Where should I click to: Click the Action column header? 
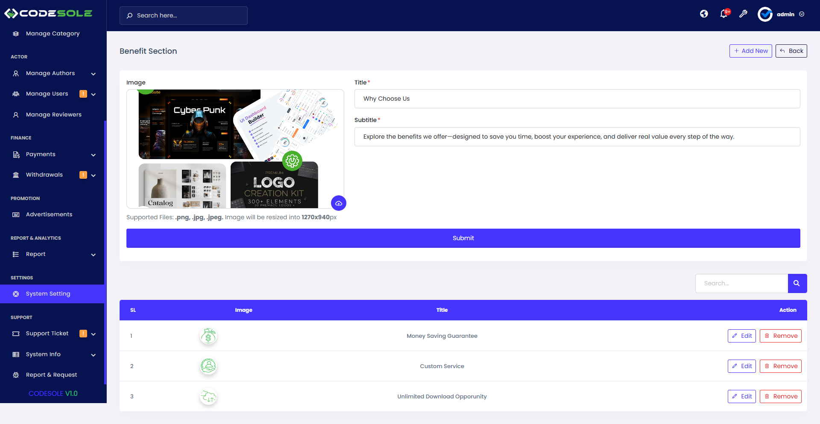(788, 310)
